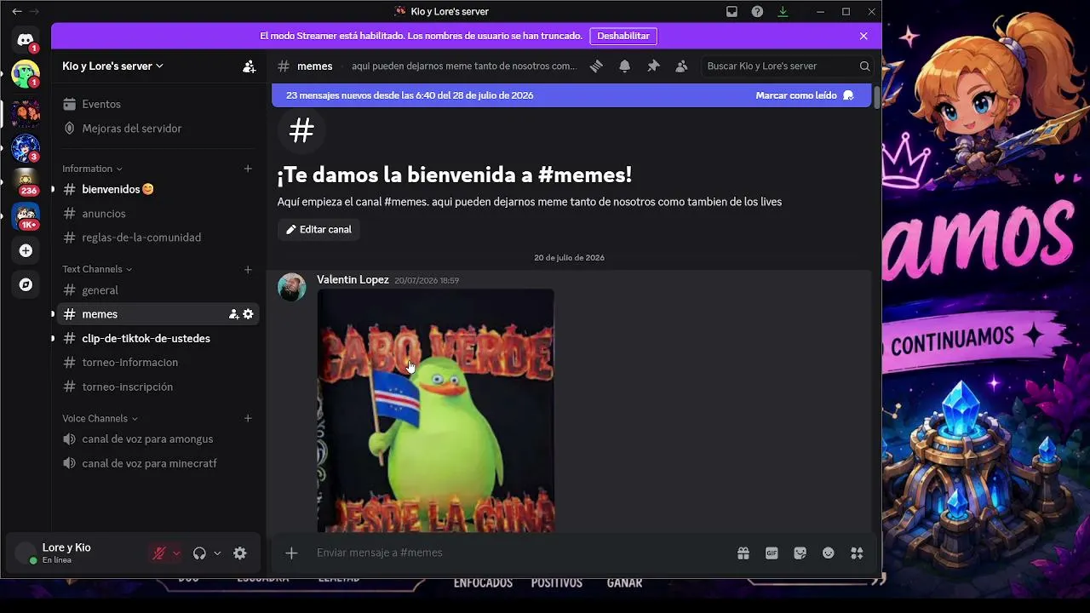Switch to the general channel
Viewport: 1090px width, 613px height.
158,290
